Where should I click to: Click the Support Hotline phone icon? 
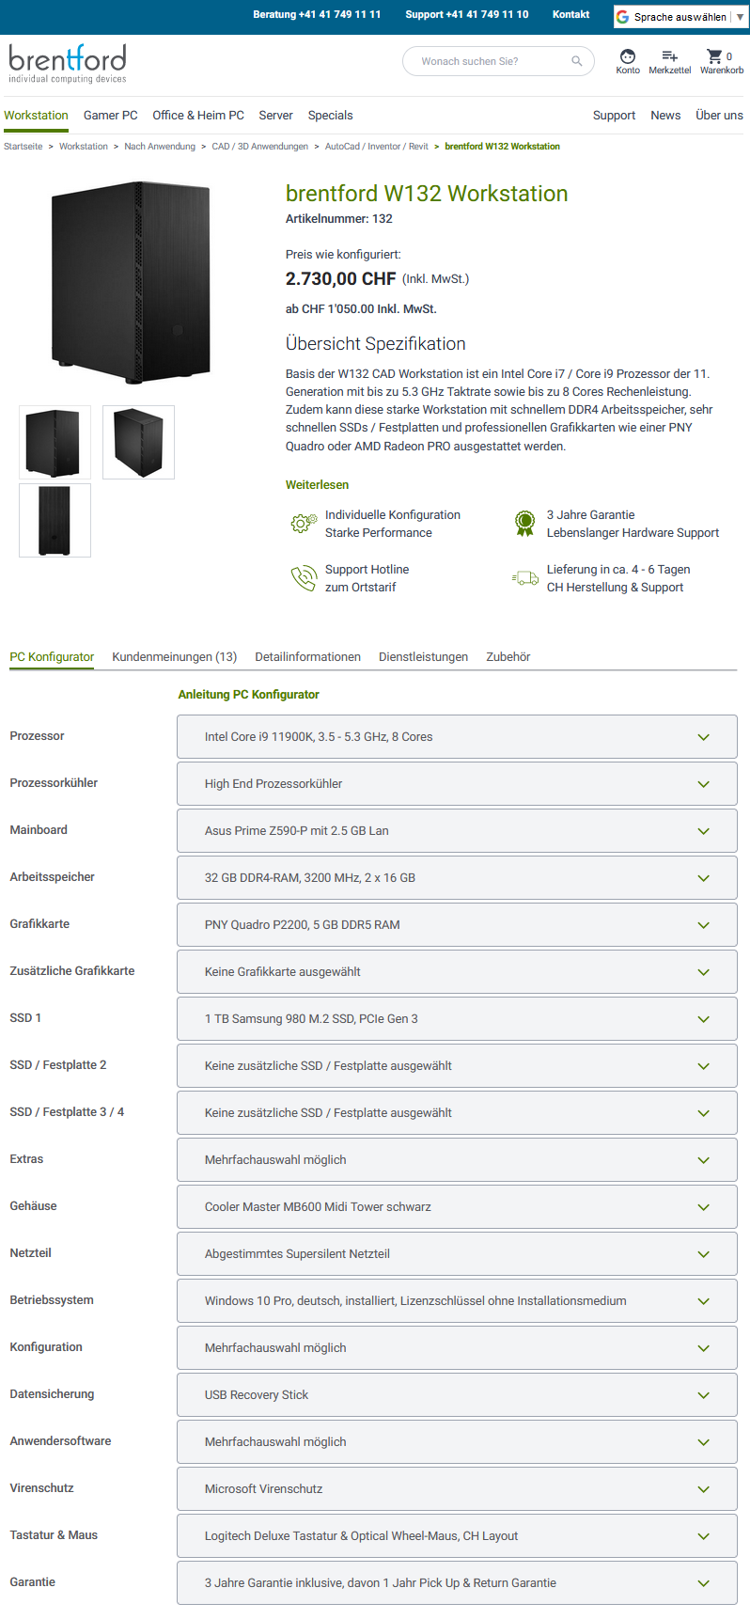pos(304,578)
